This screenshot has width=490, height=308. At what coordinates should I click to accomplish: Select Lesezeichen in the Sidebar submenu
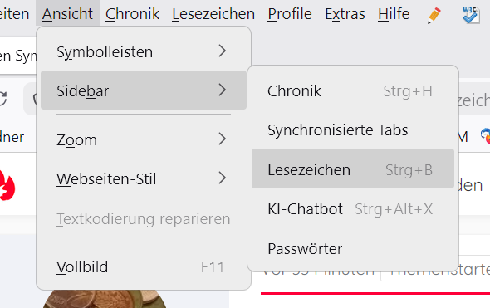(353, 169)
